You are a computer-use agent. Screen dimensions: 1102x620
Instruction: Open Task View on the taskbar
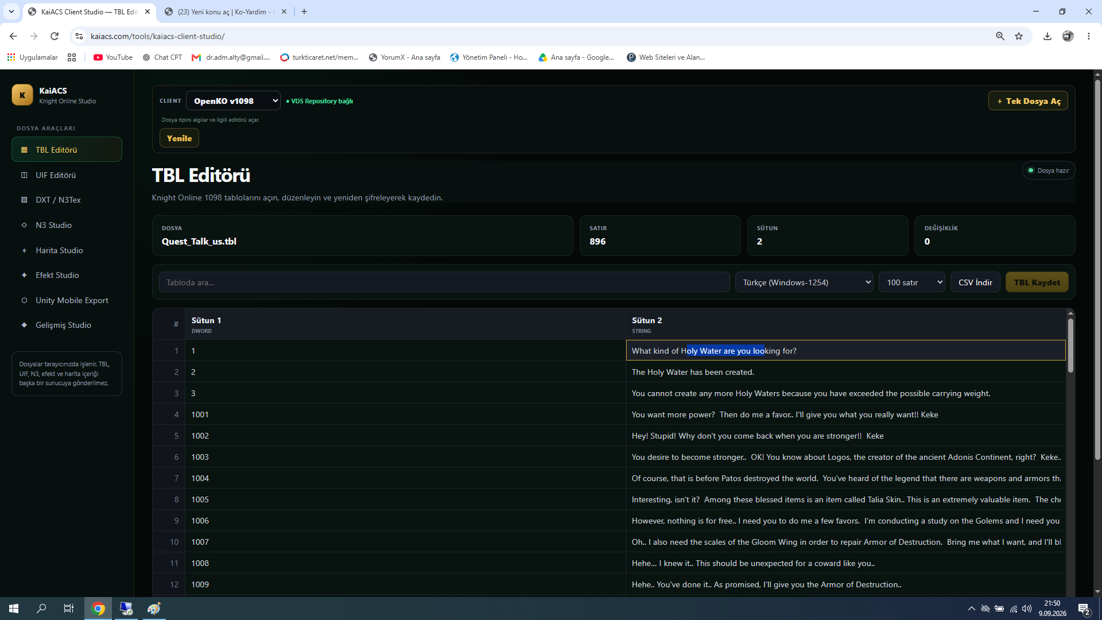coord(69,609)
